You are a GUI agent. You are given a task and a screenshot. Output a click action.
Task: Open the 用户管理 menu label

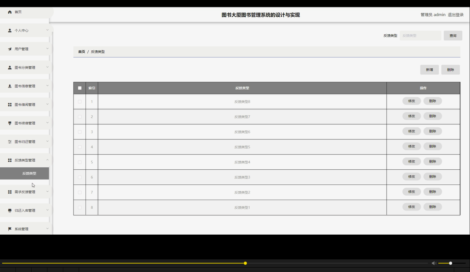pos(21,49)
